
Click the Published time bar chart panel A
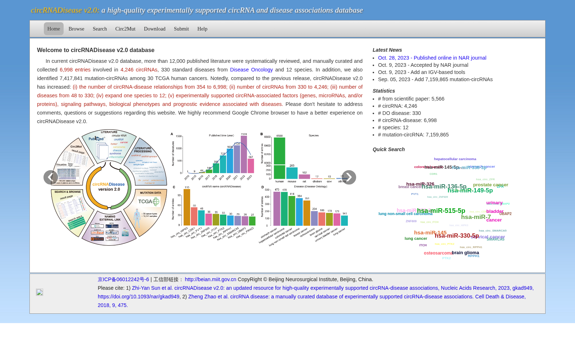213,157
